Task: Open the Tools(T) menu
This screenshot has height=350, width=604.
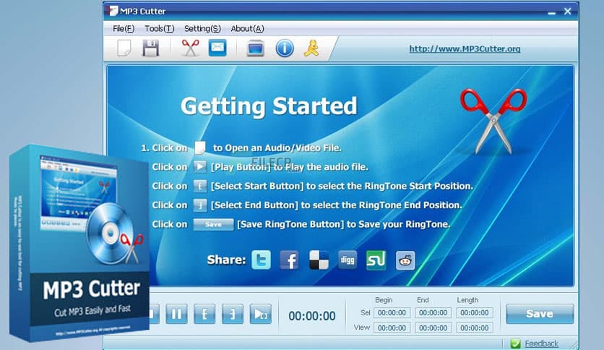Action: [159, 28]
